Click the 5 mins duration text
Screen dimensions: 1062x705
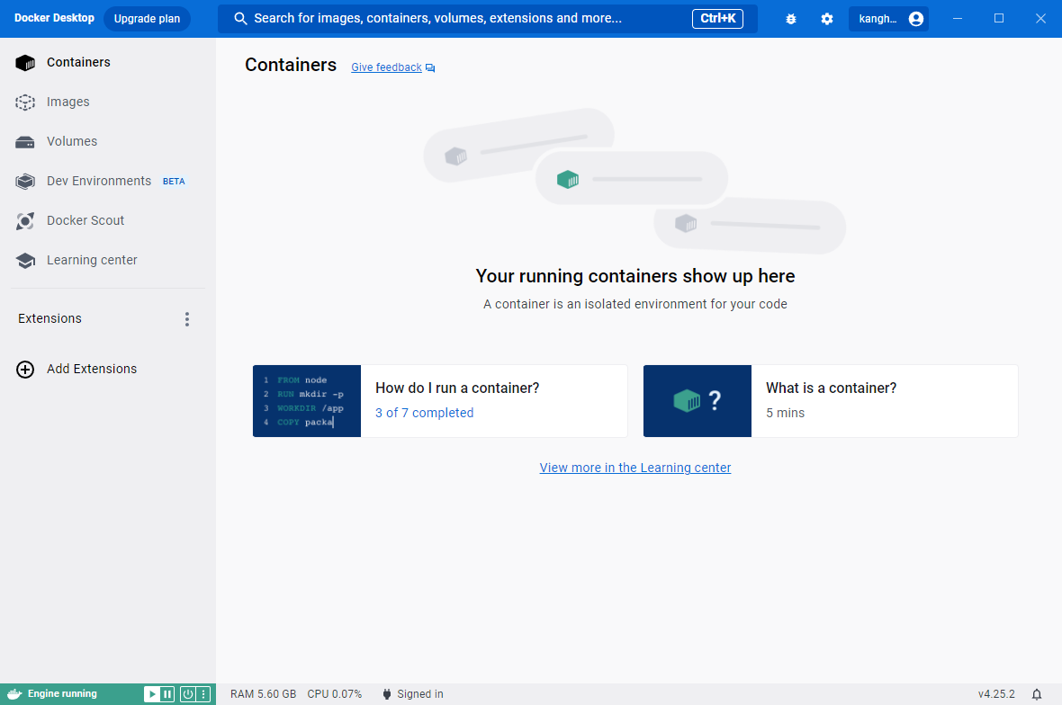pyautogui.click(x=785, y=414)
